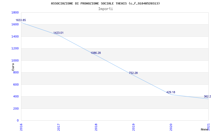Click the 2017 x-axis year label

point(59,127)
